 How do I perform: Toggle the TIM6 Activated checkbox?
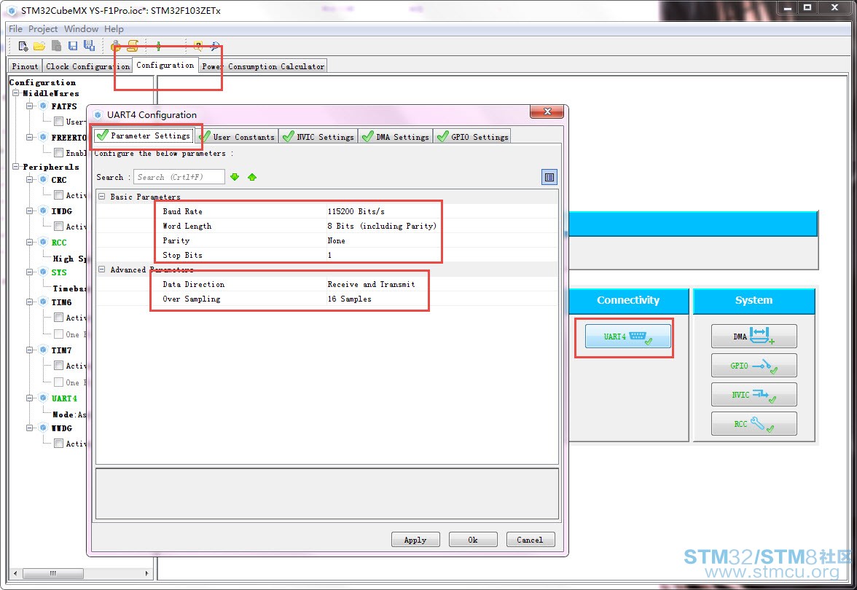click(58, 318)
